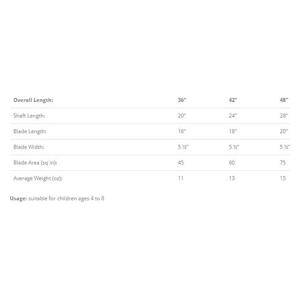Image resolution: width=300 pixels, height=300 pixels.
Task: Click the blade area value 75
Action: [x=283, y=163]
